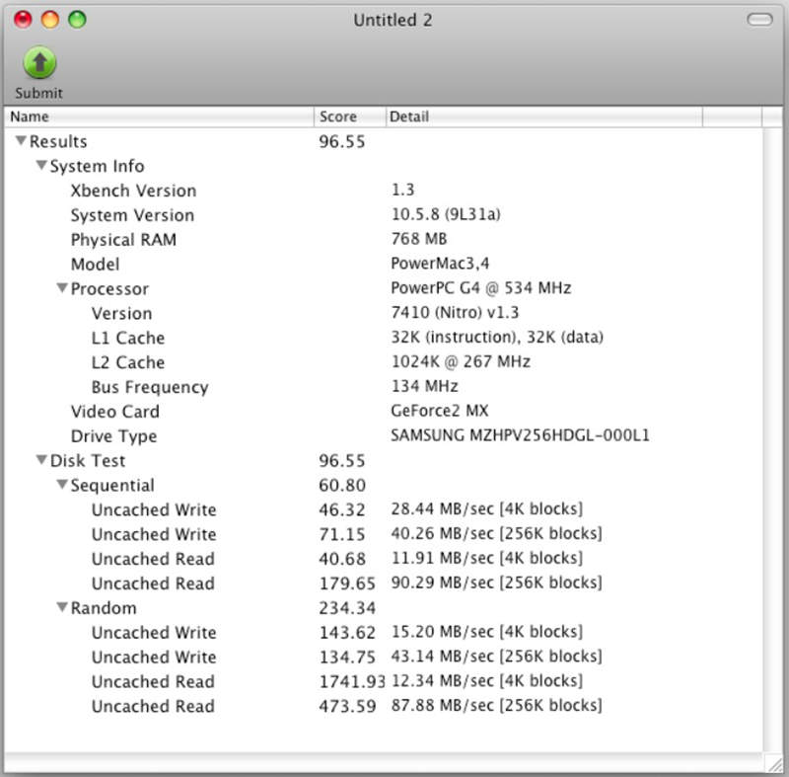Sort by the Name column header
Image resolution: width=789 pixels, height=777 pixels.
coord(158,117)
